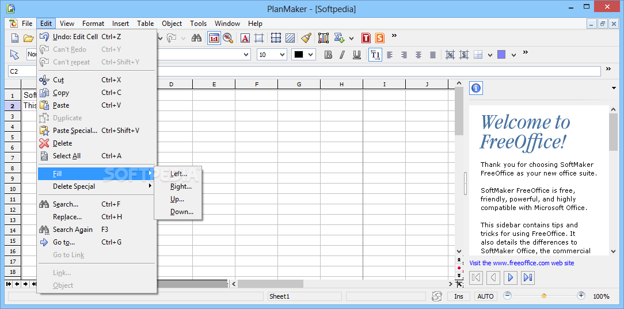Apply currency number format icon

[464, 55]
